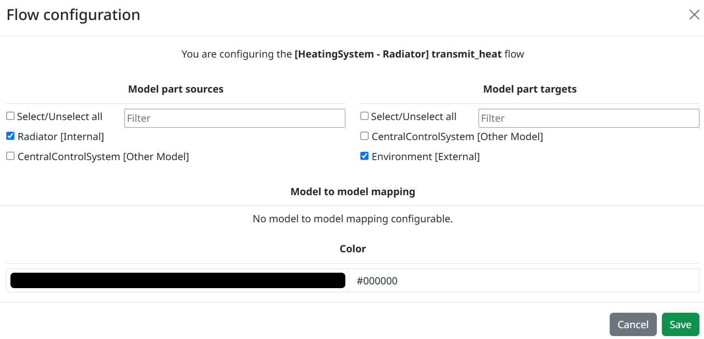The height and width of the screenshot is (339, 704).
Task: Close the Flow configuration dialog
Action: [694, 15]
